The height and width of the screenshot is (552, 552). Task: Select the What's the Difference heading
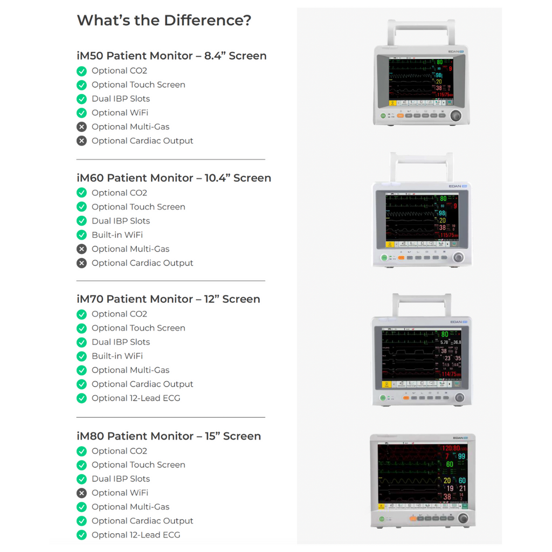pos(164,20)
